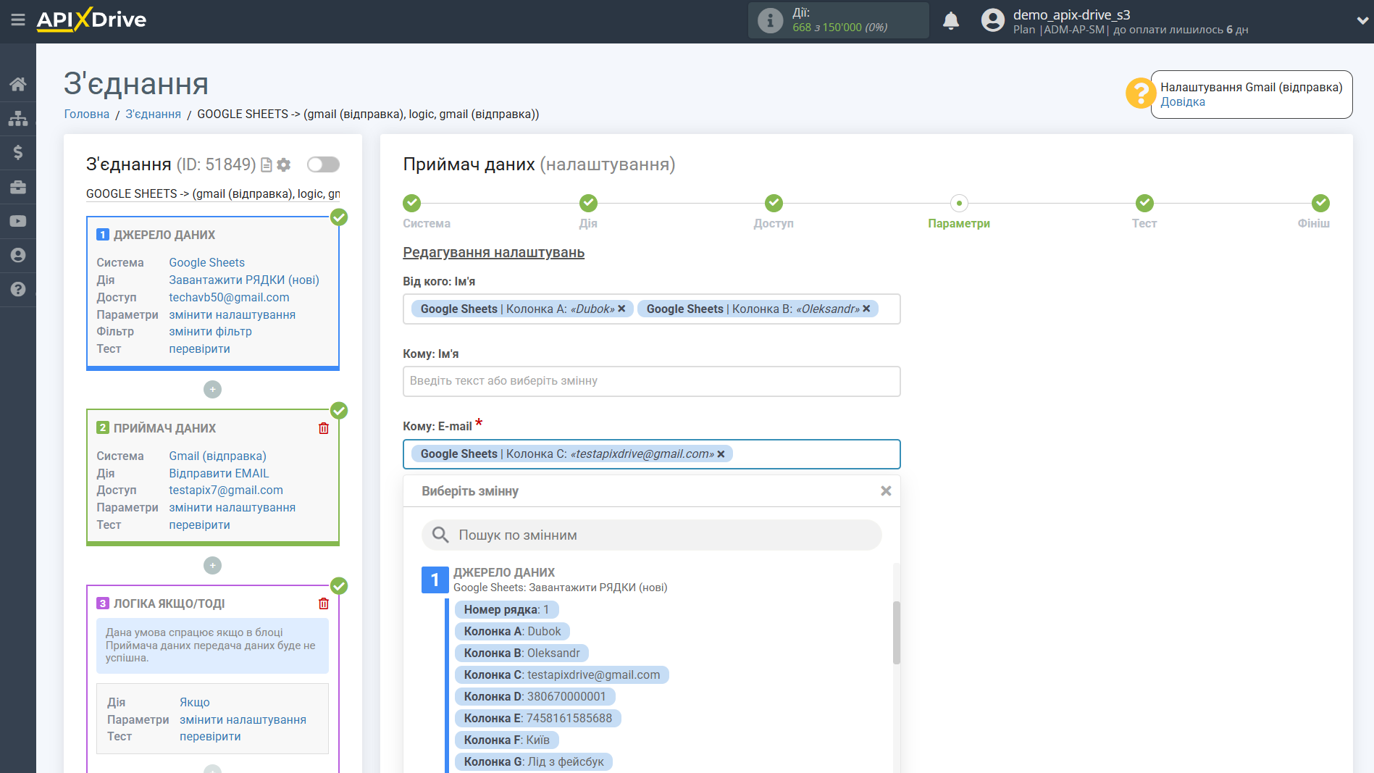Screen dimensions: 1374x773
Task: Select variable Номер рядка: 1
Action: click(x=506, y=610)
